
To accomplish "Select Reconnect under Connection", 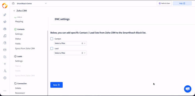I will click(20, 93).
